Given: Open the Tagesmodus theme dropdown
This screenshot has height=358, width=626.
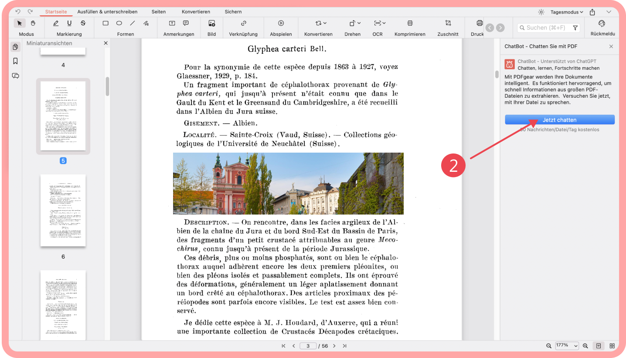Looking at the screenshot, I should (565, 12).
